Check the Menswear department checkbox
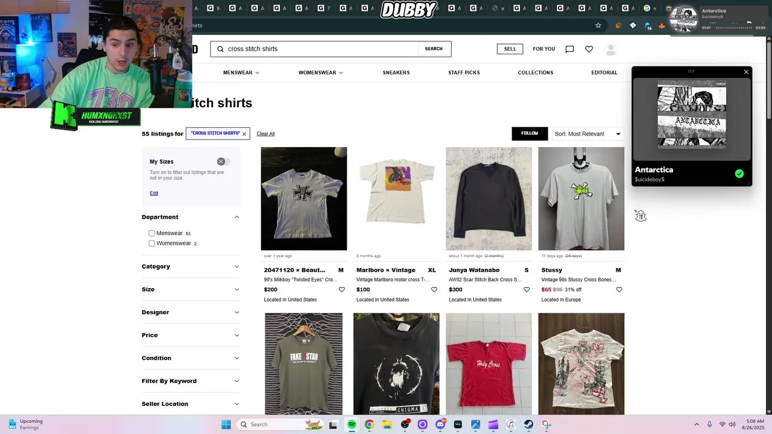Screen dimensions: 772x434 (152, 233)
